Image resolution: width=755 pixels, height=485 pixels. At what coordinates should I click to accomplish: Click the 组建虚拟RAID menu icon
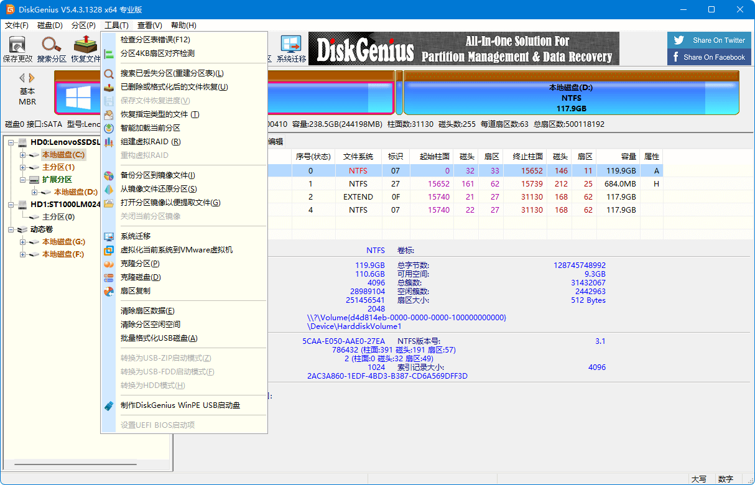point(109,142)
